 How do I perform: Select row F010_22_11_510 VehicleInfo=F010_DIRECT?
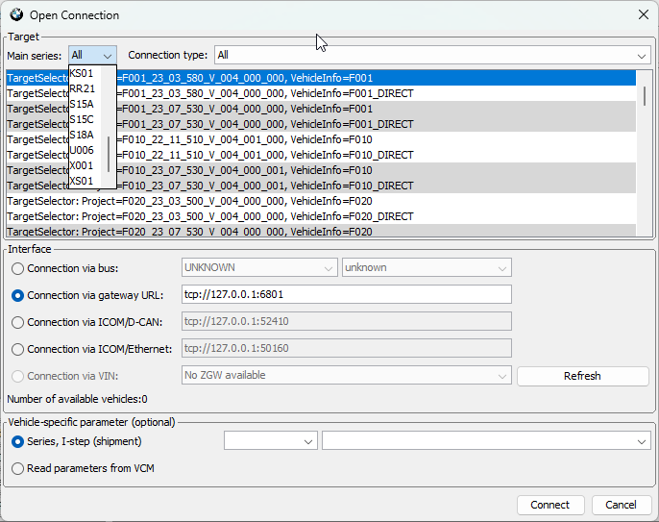point(321,155)
